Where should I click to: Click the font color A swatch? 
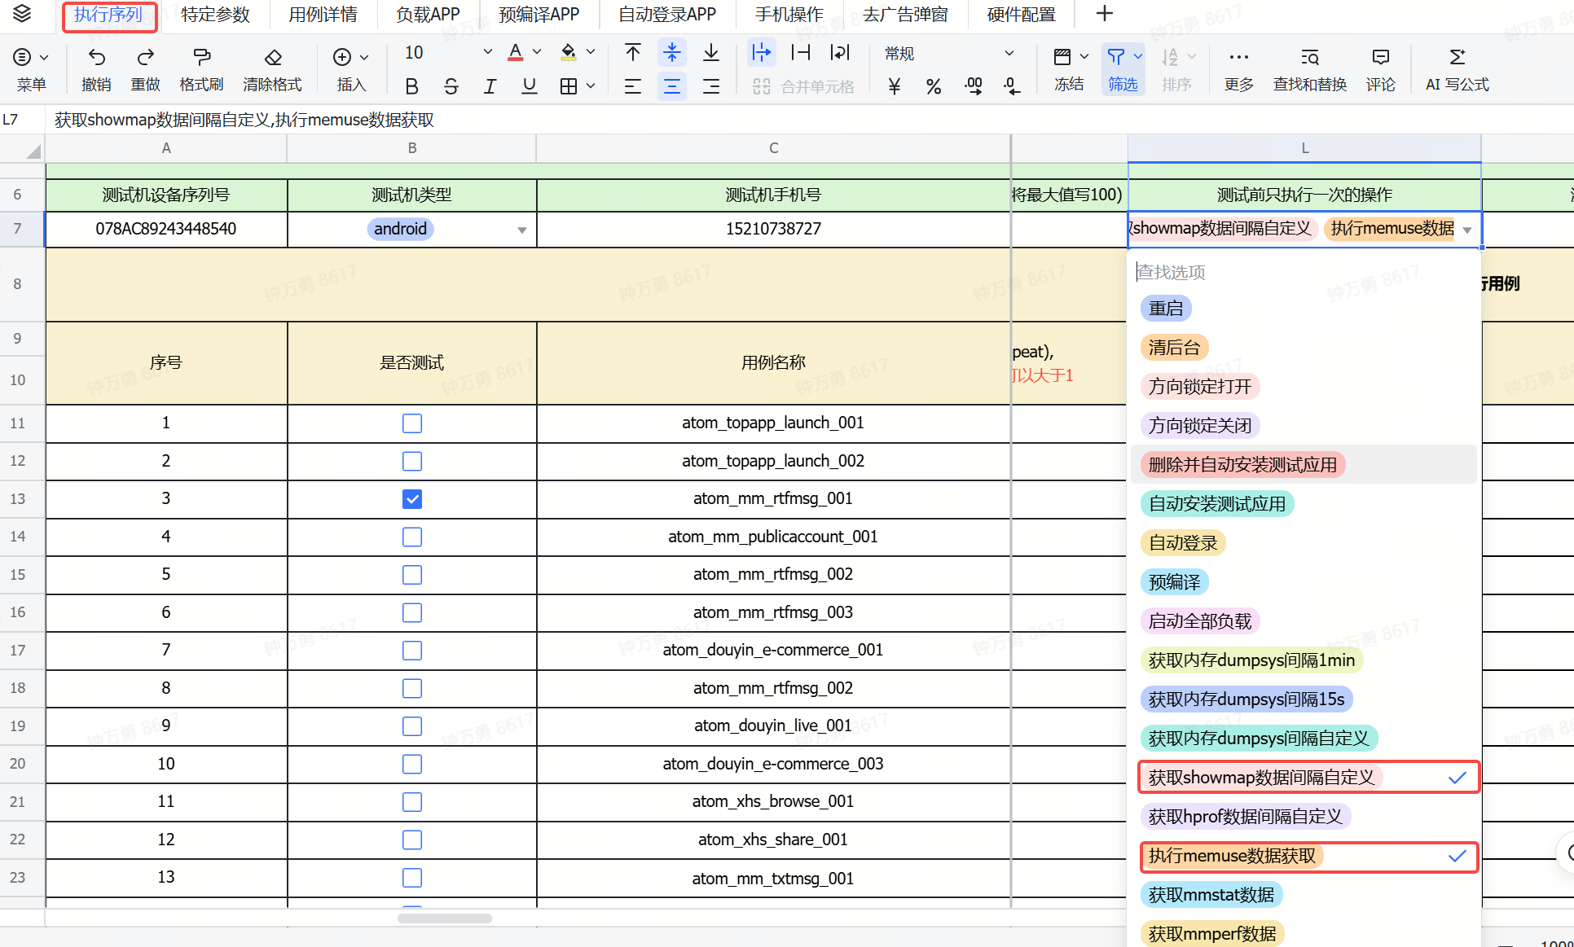coord(515,53)
